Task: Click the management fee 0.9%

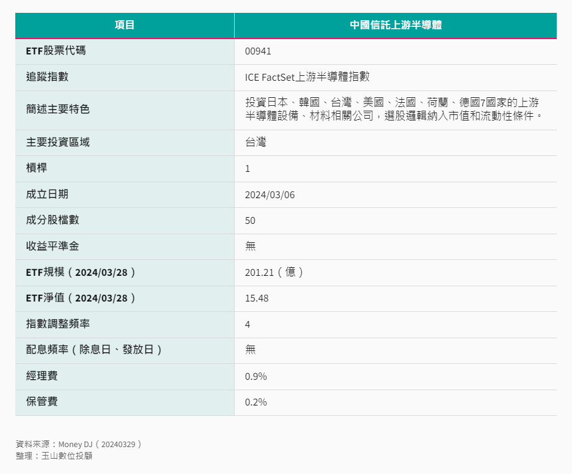Action: pos(255,377)
